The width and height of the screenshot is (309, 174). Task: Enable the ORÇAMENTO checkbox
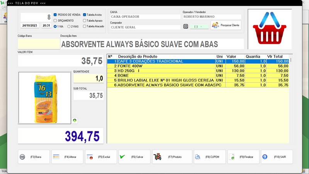55,20
